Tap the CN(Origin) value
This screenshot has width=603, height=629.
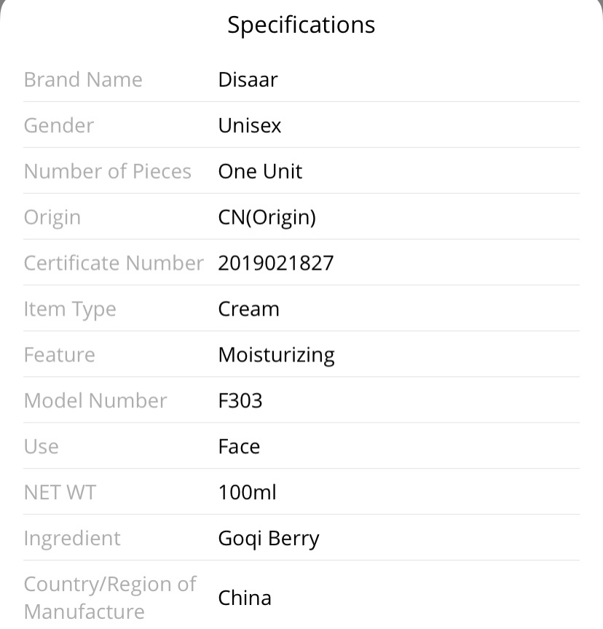267,217
